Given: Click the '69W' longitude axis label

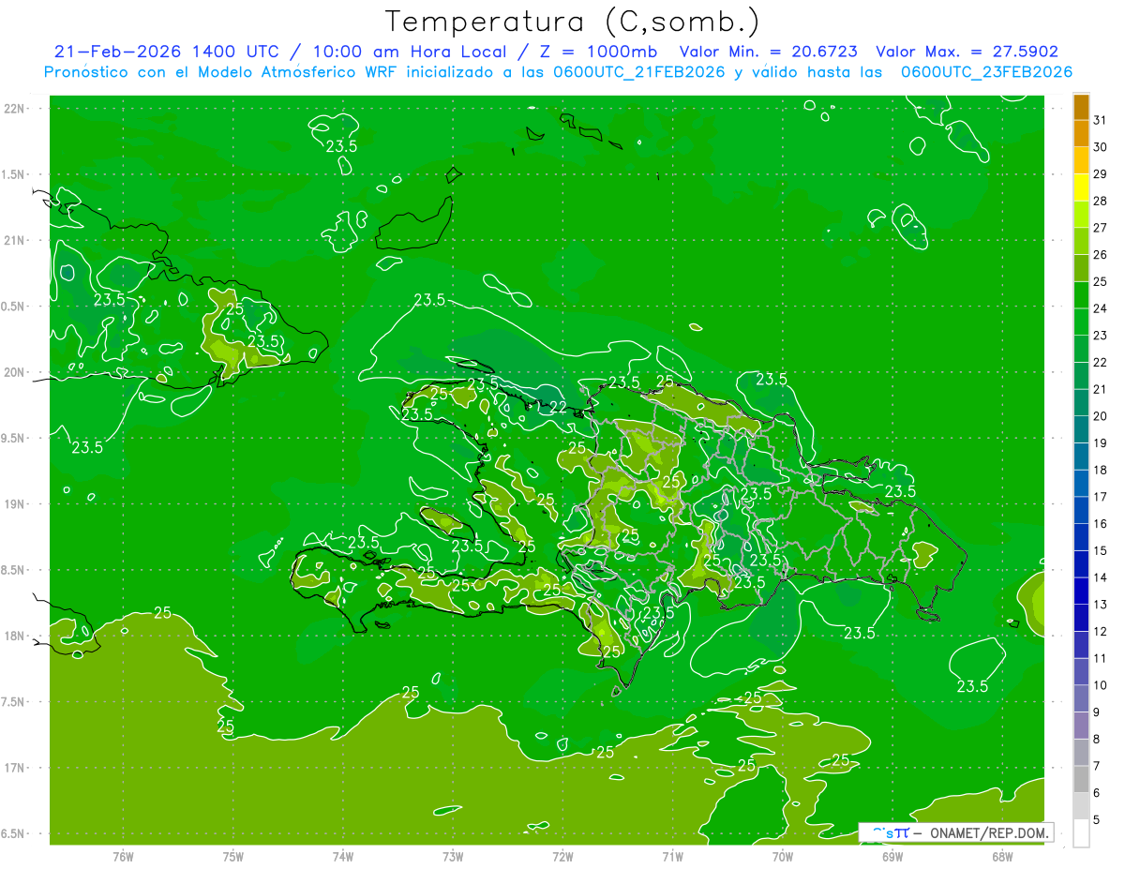Looking at the screenshot, I should click(x=892, y=856).
